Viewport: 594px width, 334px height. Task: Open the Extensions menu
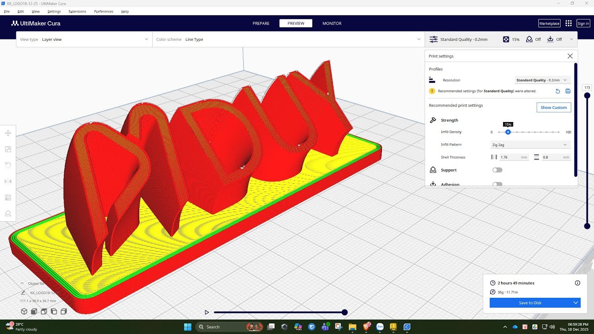click(77, 11)
